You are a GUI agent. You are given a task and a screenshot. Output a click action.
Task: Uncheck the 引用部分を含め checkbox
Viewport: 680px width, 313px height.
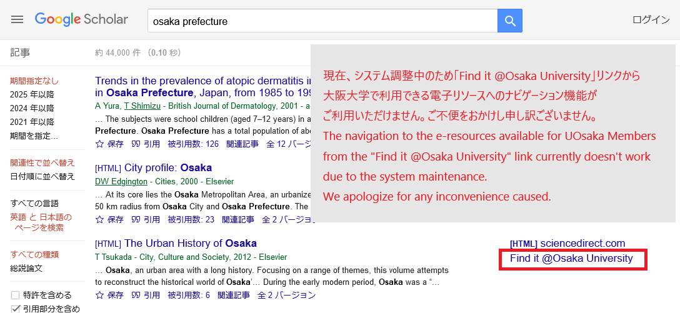coord(15,309)
